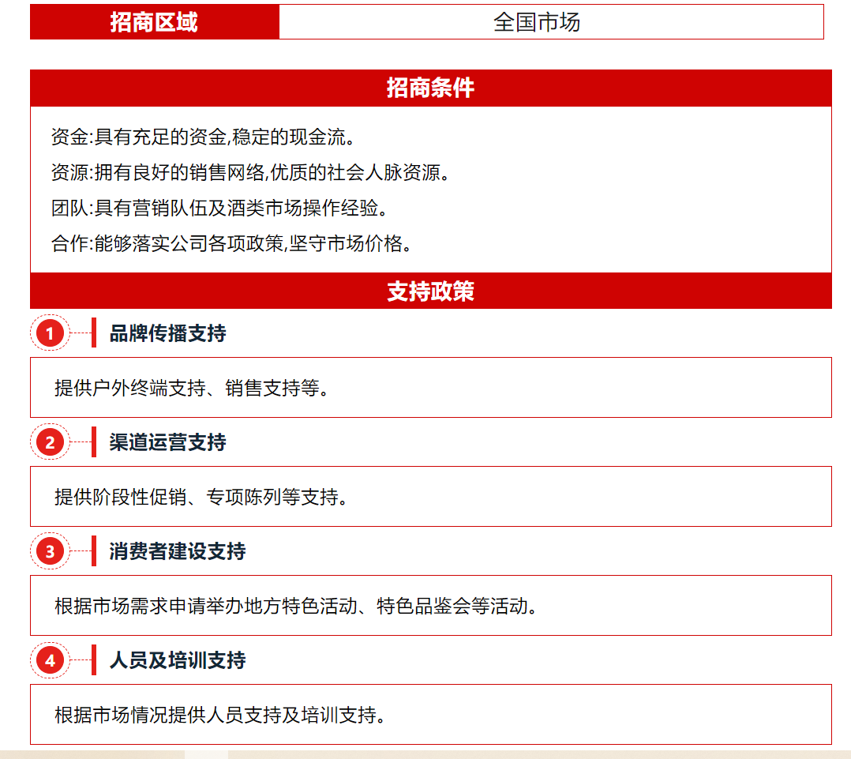Select the 人员及培训支持 heading
Screen dimensions: 851x759
pyautogui.click(x=178, y=660)
